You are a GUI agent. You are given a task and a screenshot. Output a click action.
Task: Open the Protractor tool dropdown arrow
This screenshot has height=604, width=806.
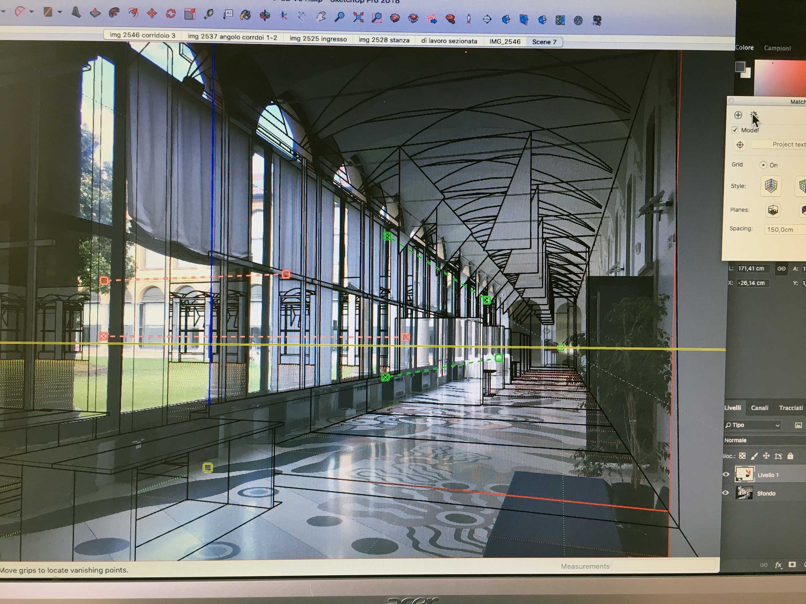point(31,12)
